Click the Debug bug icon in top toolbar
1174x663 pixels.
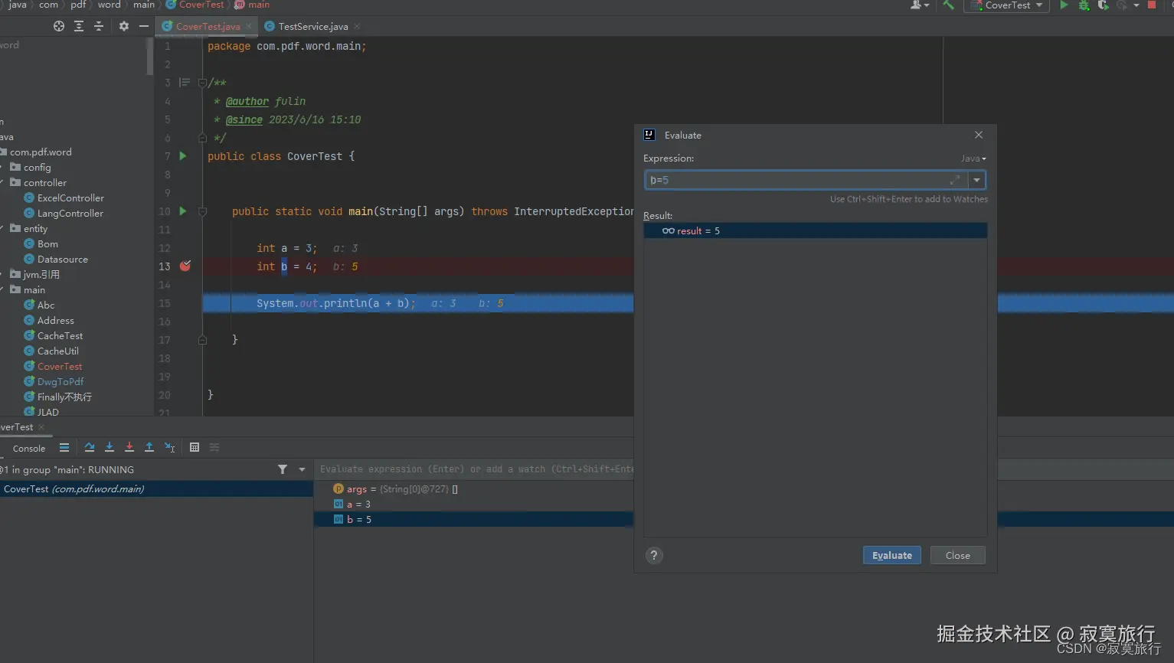[x=1084, y=5]
